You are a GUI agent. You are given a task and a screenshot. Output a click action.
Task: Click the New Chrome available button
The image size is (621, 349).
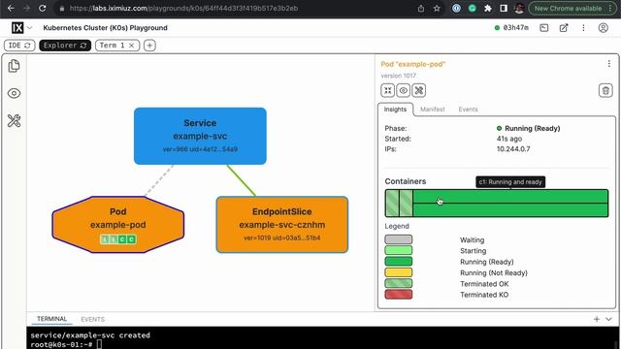[568, 9]
